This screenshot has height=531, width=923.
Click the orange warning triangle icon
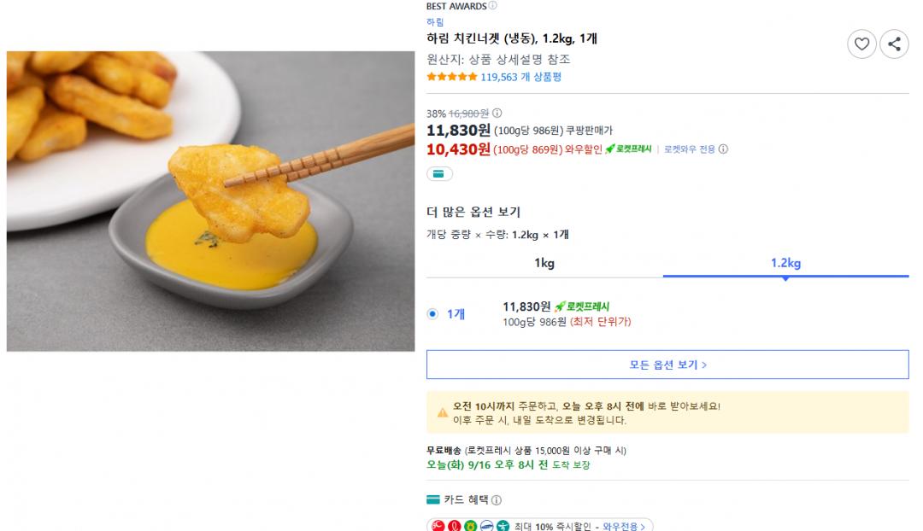(x=443, y=413)
